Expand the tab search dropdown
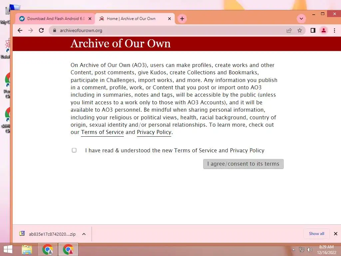The image size is (341, 256). click(x=301, y=19)
